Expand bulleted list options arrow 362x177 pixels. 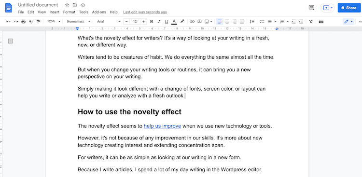coord(276,22)
